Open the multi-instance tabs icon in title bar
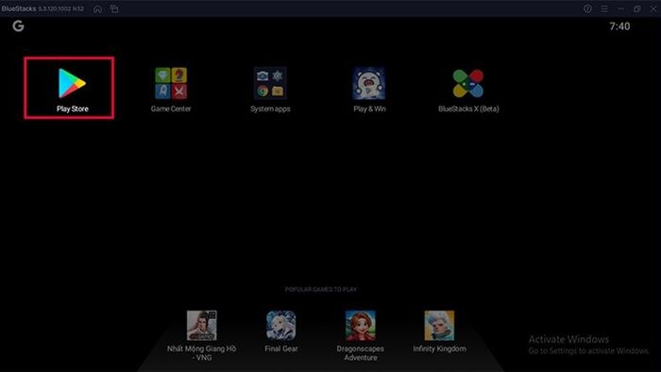 pyautogui.click(x=114, y=8)
